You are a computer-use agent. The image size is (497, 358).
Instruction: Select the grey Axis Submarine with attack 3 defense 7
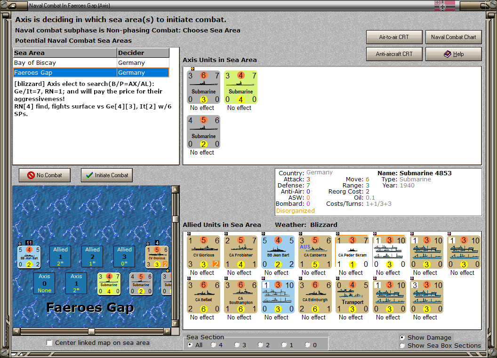tap(203, 87)
